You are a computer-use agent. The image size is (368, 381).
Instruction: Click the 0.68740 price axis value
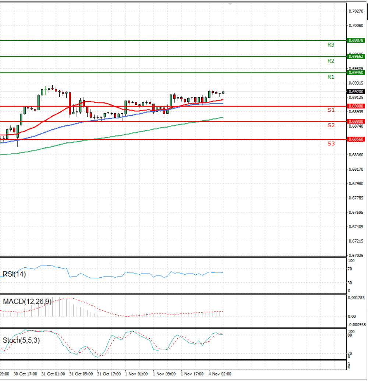356,126
